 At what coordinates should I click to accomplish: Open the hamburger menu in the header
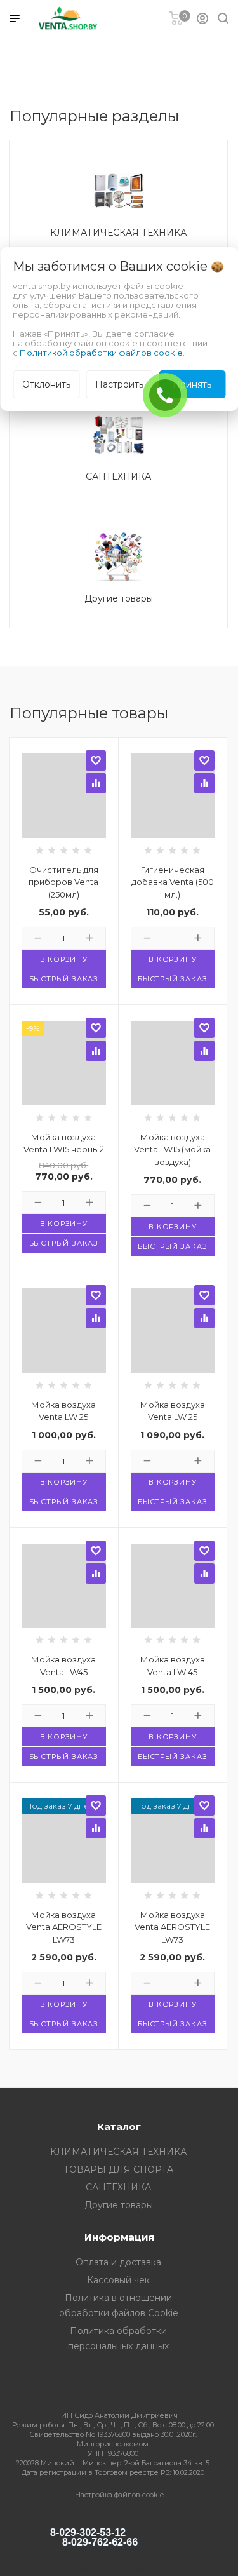(14, 18)
